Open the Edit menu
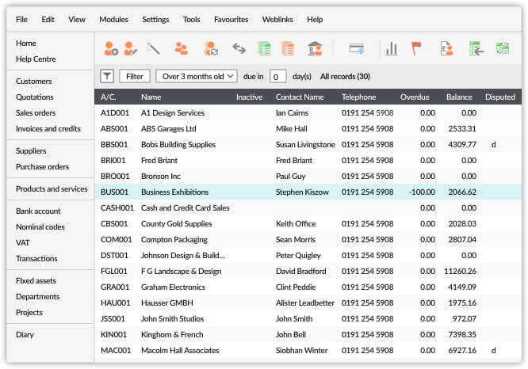Screen dimensions: 528x369 click(48, 20)
